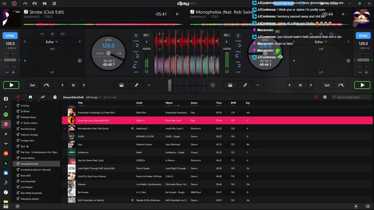
Task: Toggle left deck FX pad lock
Action: point(79,61)
